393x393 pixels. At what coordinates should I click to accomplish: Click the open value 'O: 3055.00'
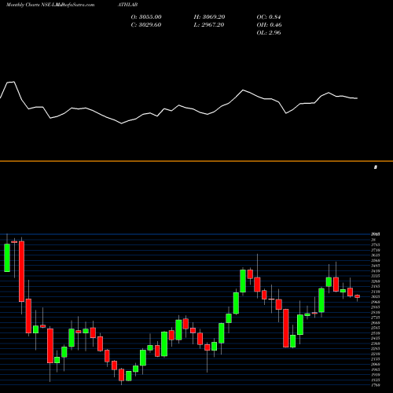146,17
